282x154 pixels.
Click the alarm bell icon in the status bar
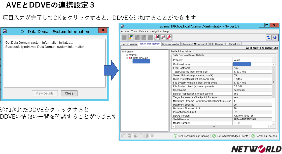135,136
